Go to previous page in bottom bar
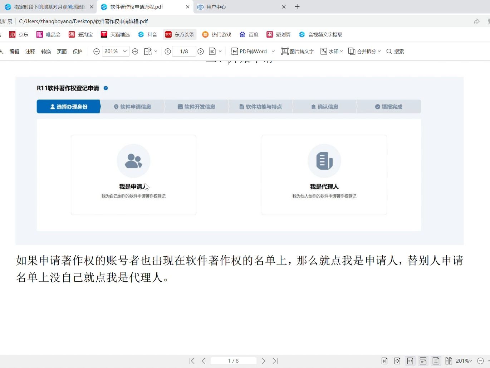The height and width of the screenshot is (368, 490). 204,361
